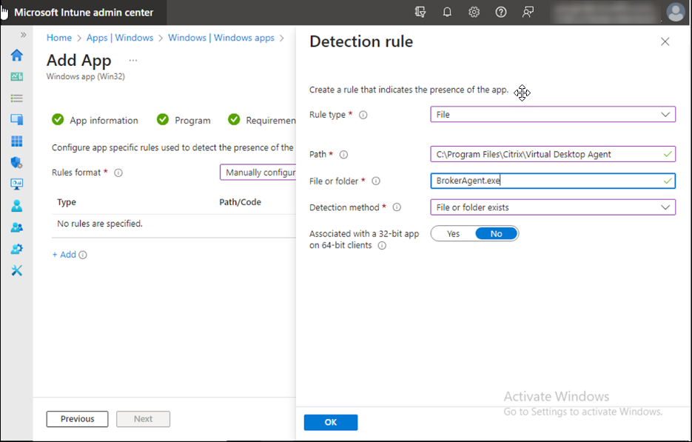
Task: Open Endpoint security from the sidebar
Action: point(16,162)
